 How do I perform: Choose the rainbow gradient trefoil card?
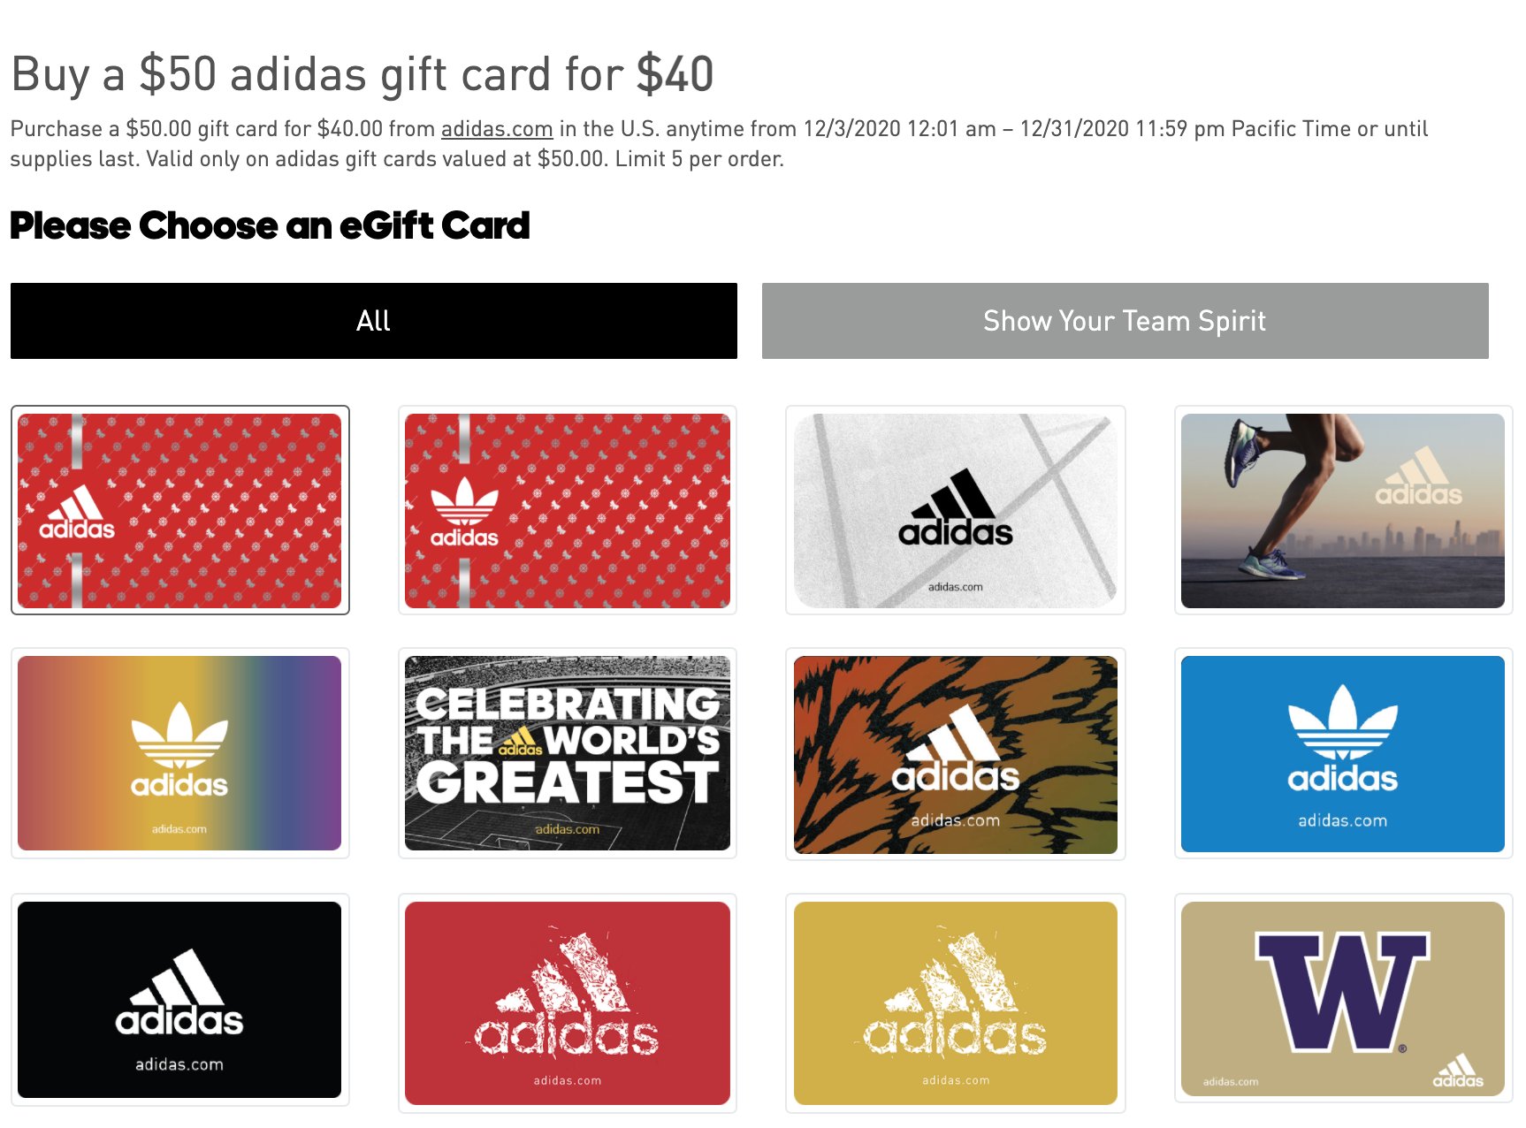[x=179, y=753]
